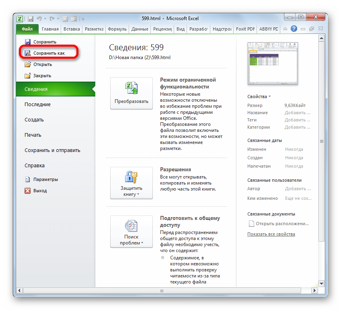
Task: Open Check for Issues (Поиск проблем) dropdown
Action: pos(131,232)
